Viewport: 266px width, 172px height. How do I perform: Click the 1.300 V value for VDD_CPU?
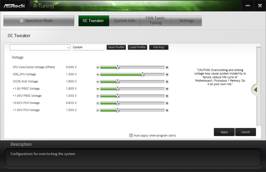tap(71, 74)
